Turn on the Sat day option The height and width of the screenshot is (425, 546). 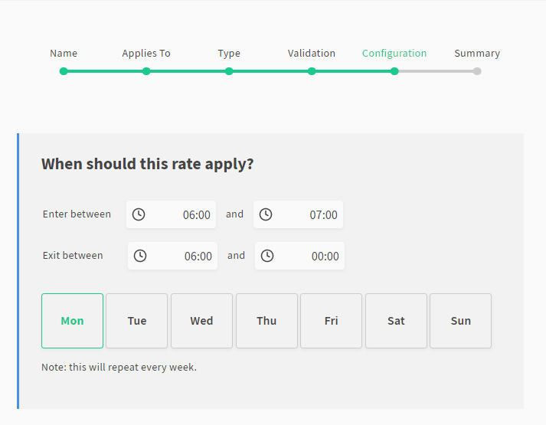[396, 321]
